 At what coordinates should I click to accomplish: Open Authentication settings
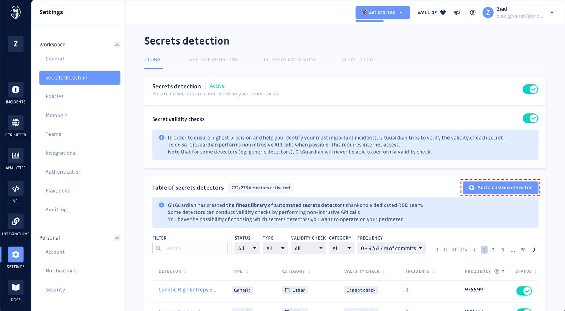click(63, 172)
